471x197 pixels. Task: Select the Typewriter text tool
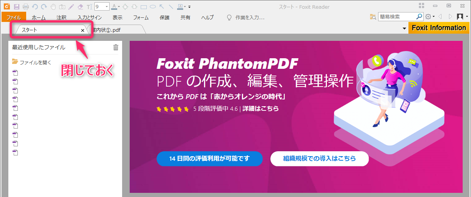[89, 7]
